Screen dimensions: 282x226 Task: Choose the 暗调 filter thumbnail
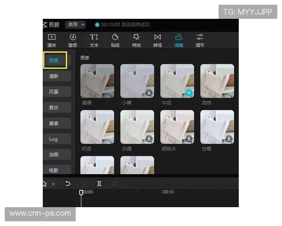pyautogui.click(x=97, y=81)
